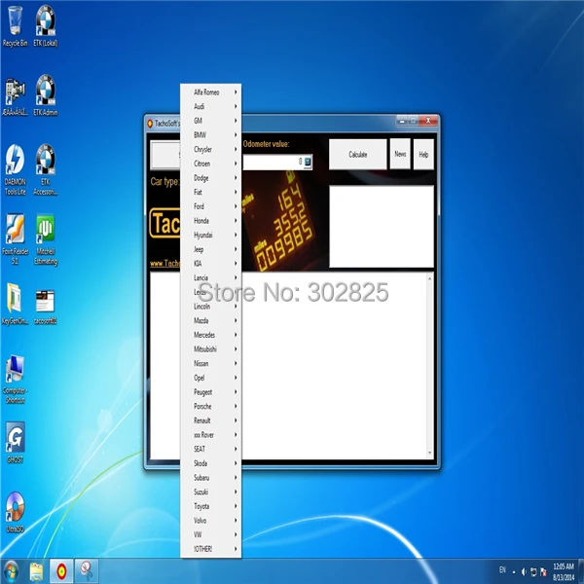This screenshot has width=584, height=584.
Task: Click the Action Center flag icon
Action: coord(543,571)
